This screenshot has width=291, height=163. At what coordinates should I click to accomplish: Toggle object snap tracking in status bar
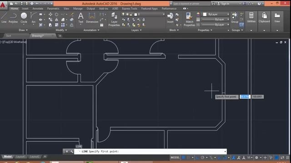[x=220, y=158]
